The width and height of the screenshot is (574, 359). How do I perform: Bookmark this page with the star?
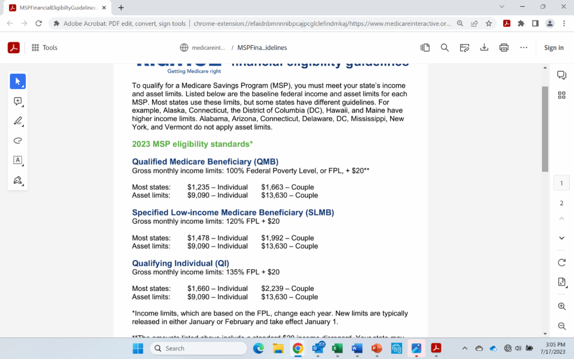(488, 23)
